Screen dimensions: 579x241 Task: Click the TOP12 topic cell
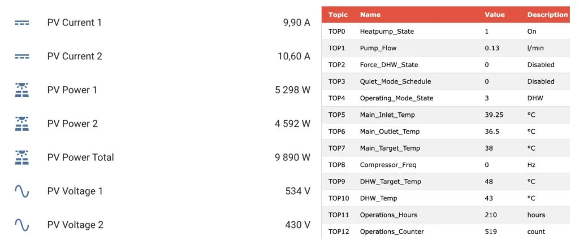(338, 231)
